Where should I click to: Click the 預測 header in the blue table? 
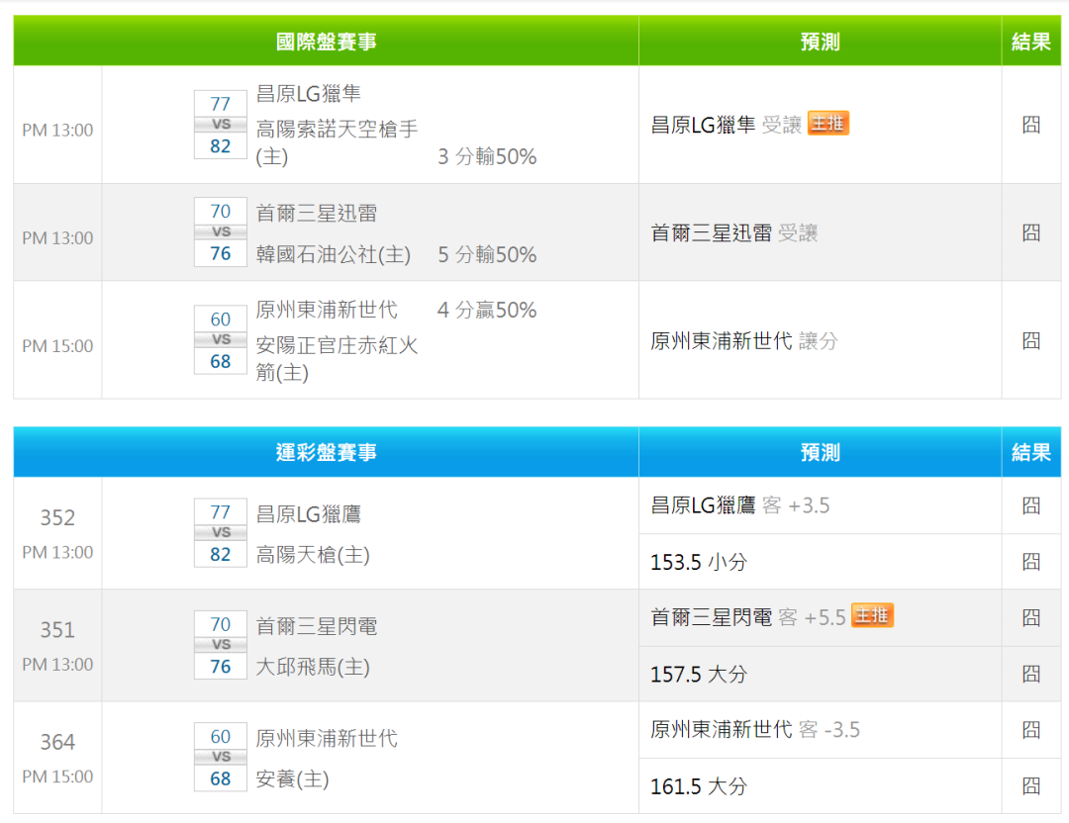tap(821, 452)
